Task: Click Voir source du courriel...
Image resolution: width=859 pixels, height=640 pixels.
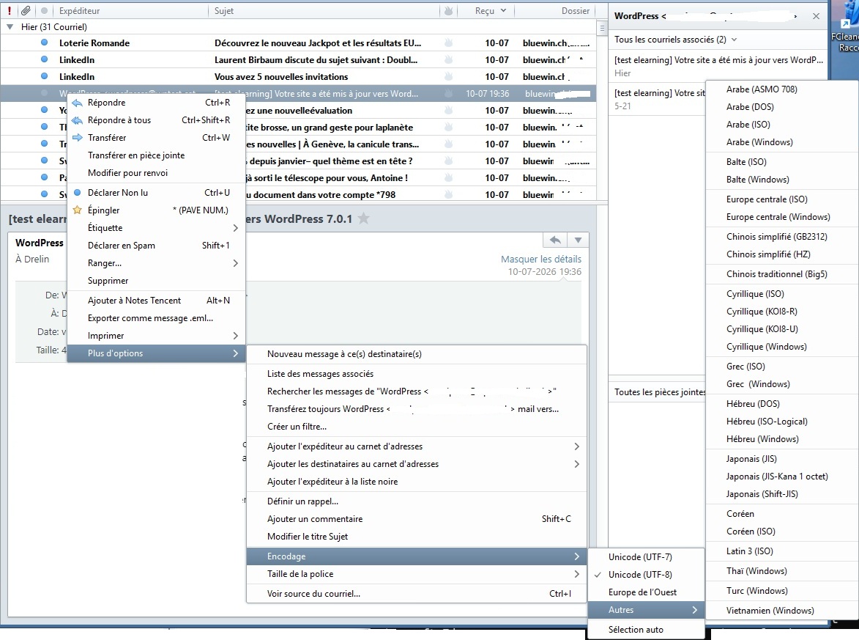Action: 417,593
